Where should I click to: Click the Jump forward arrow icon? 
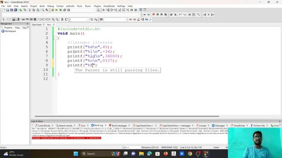click(148, 14)
